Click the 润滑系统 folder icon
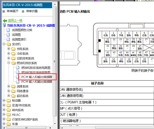The image size is (154, 129). tap(13, 86)
